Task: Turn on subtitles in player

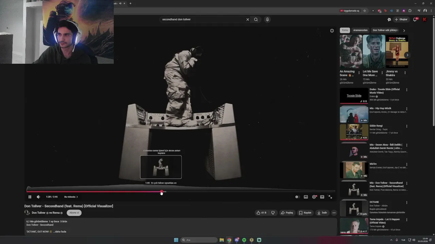Action: [x=306, y=197]
